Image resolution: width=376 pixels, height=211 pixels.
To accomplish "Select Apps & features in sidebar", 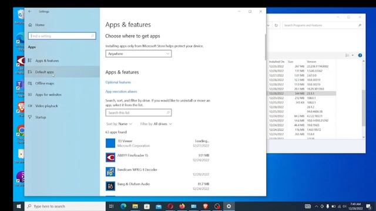I will 62,61.
